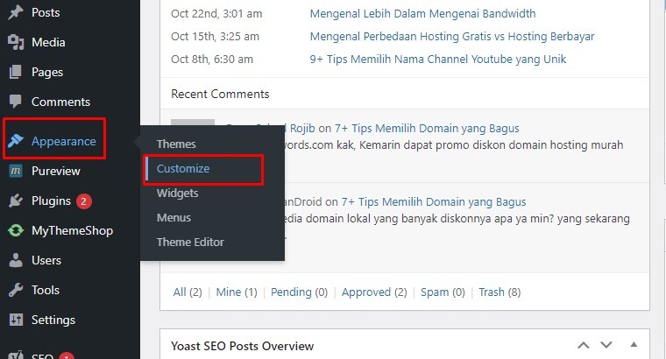Move Yoast SEO widget down
Viewport: 666px width, 359px height.
(606, 345)
